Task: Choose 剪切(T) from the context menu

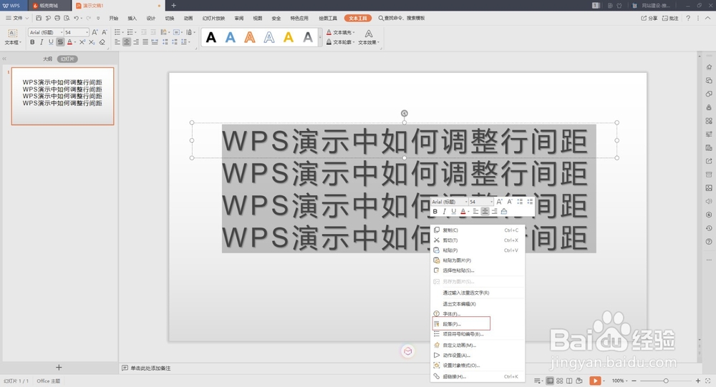Action: [477, 240]
